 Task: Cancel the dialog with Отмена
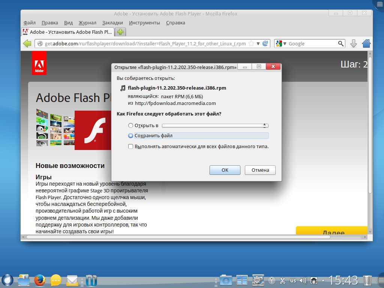pyautogui.click(x=260, y=170)
